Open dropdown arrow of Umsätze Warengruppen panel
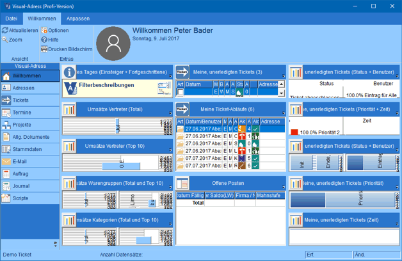Screen dimensions: 402x261 [x=170, y=187]
